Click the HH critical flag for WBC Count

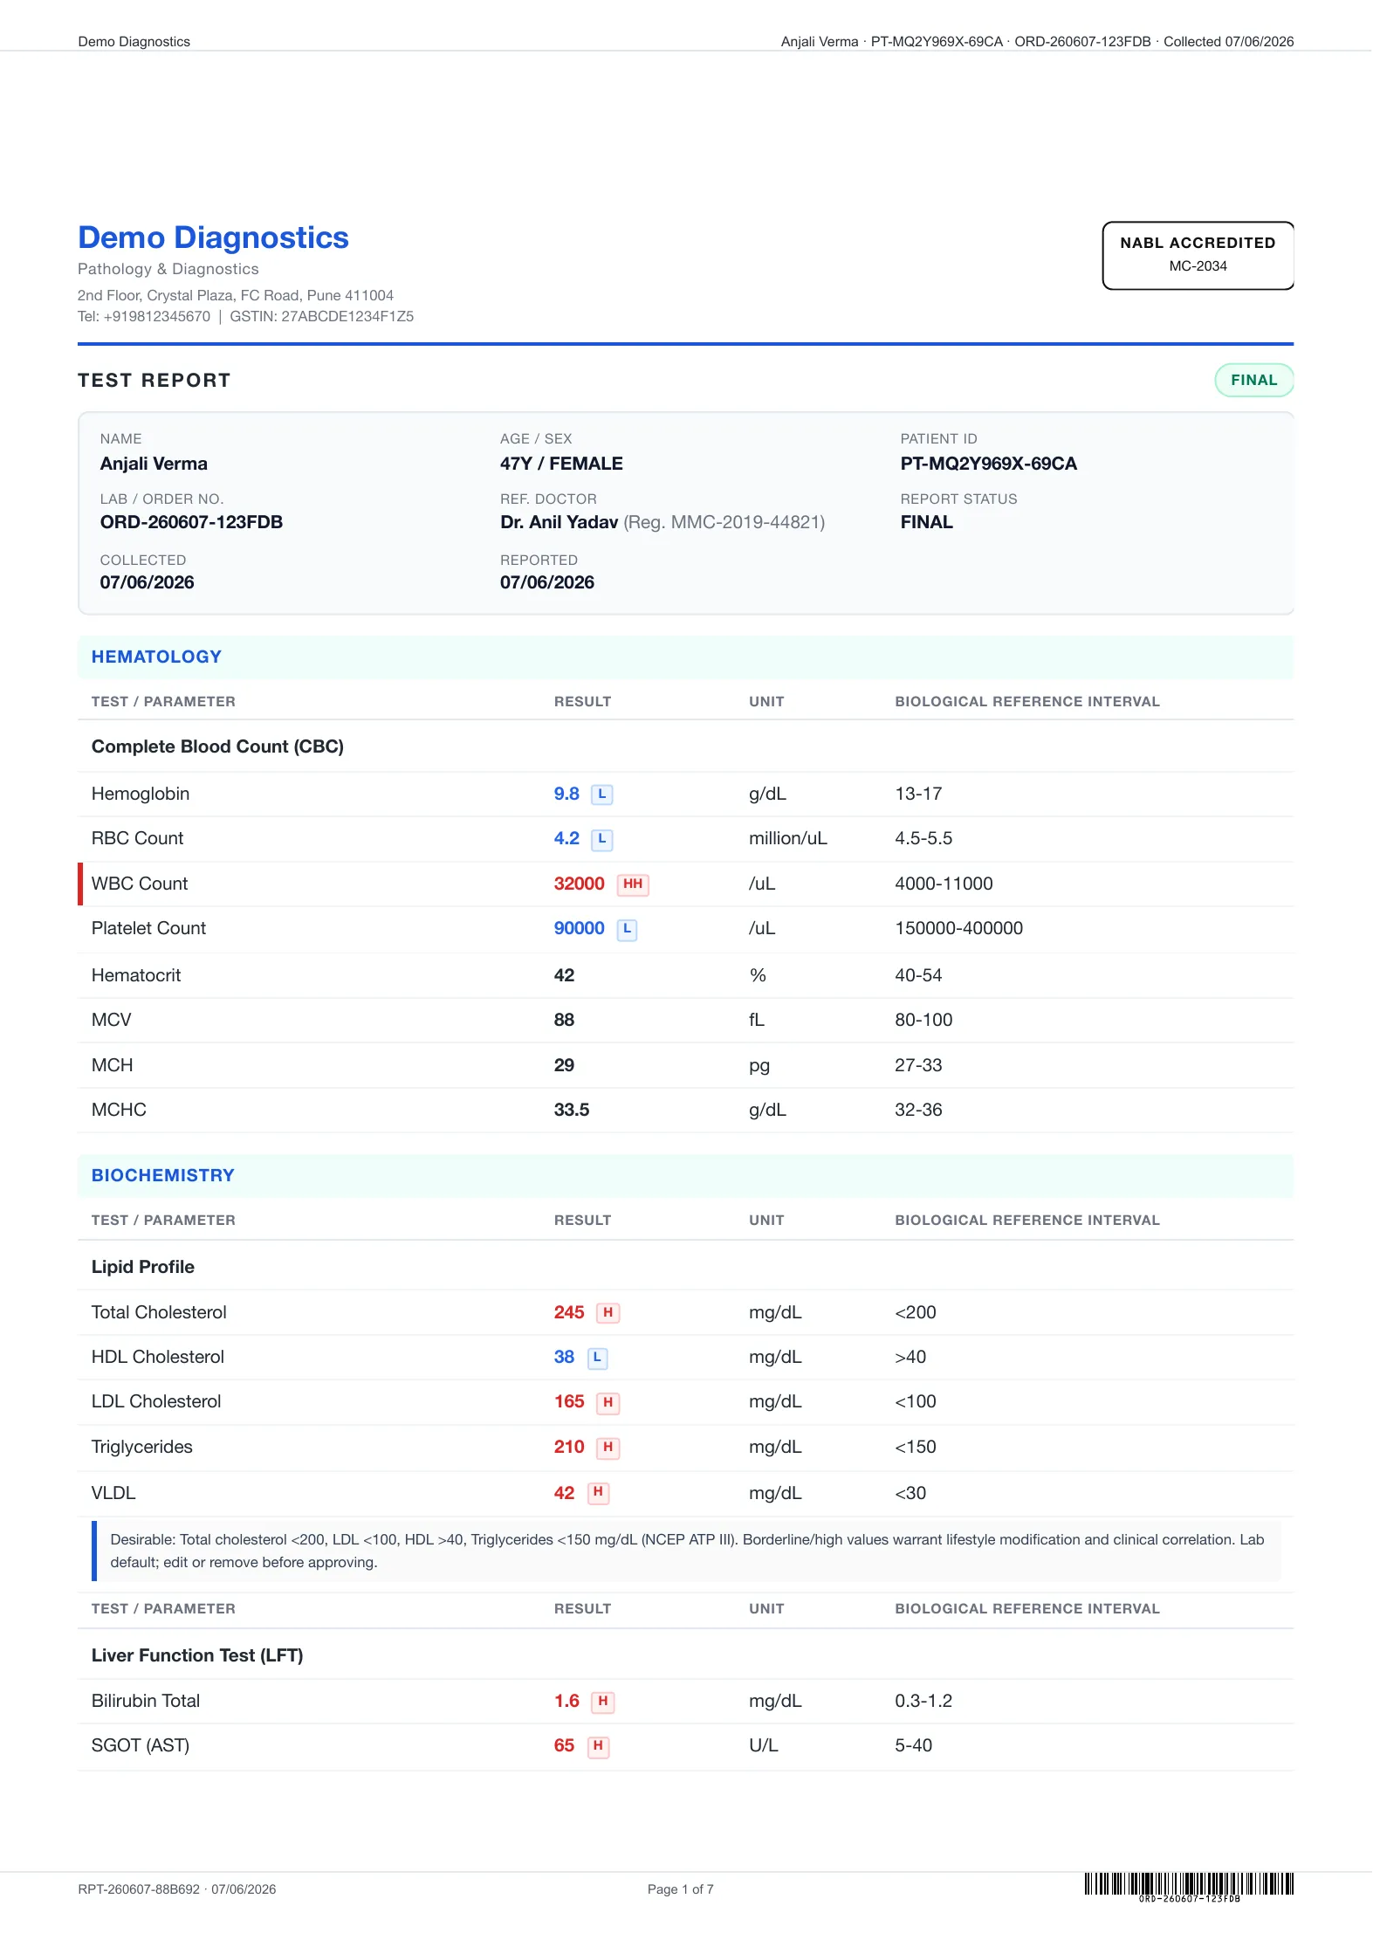pos(633,884)
